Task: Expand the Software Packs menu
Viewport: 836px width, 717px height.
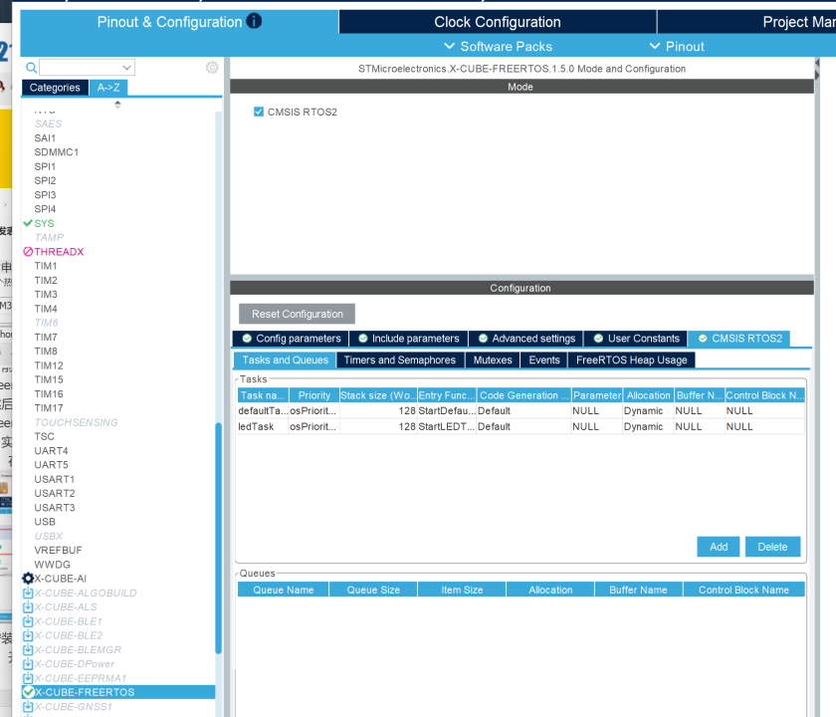Action: tap(498, 47)
